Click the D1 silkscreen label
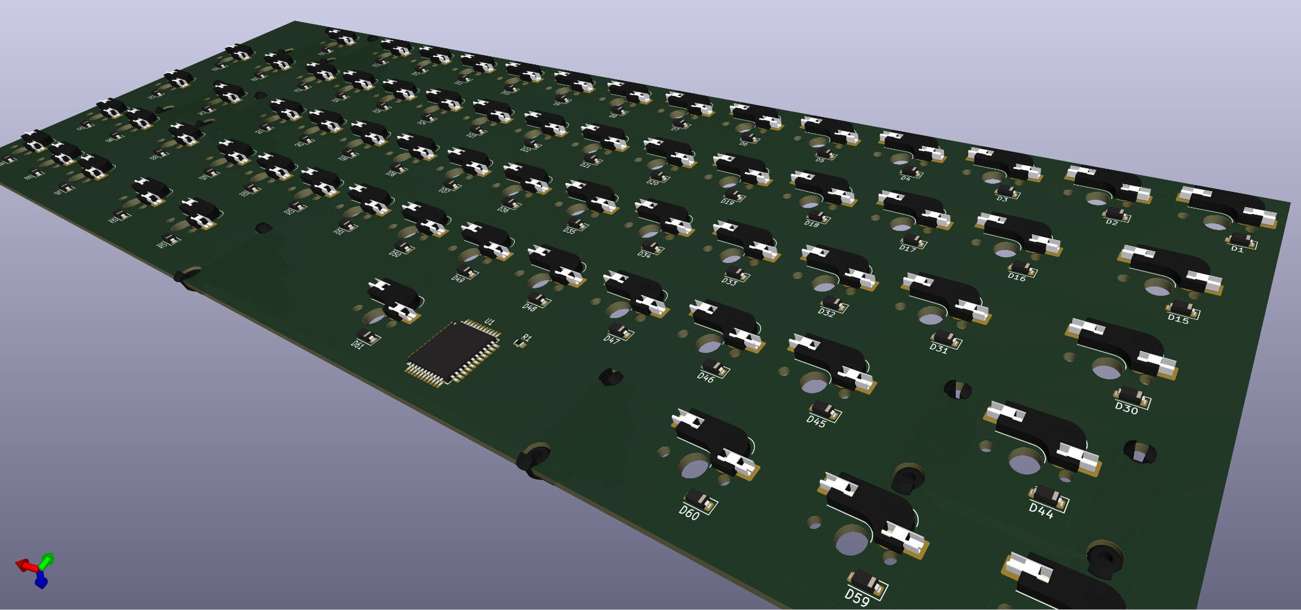 [x=1237, y=249]
